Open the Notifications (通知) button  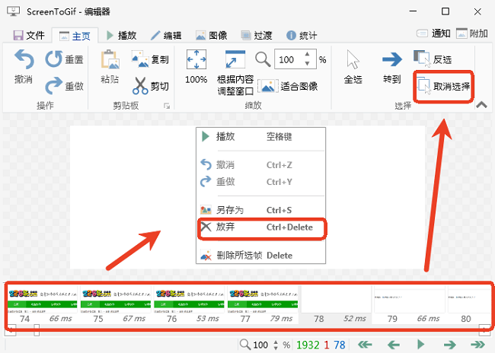pos(433,33)
